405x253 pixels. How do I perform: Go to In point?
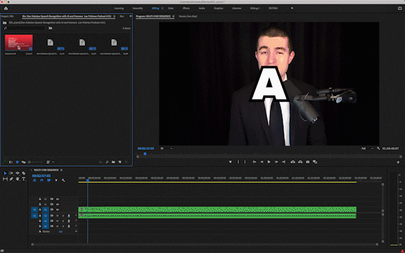(254, 162)
